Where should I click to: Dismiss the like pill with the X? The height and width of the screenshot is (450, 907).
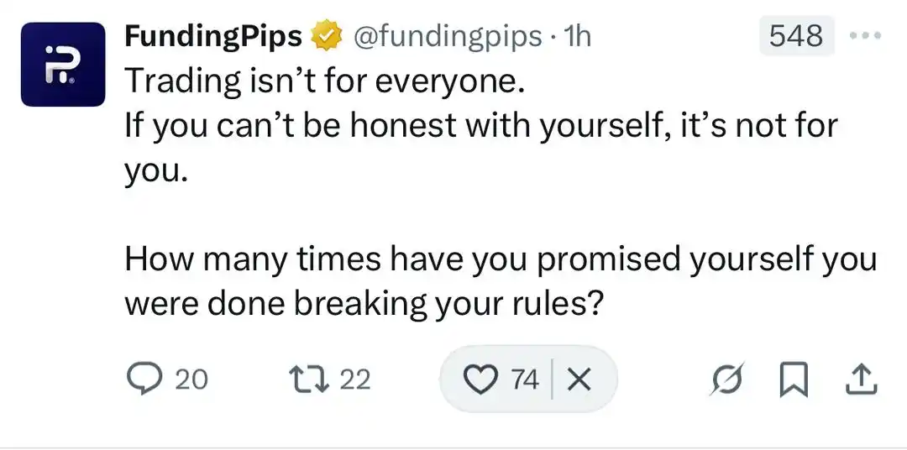click(579, 380)
